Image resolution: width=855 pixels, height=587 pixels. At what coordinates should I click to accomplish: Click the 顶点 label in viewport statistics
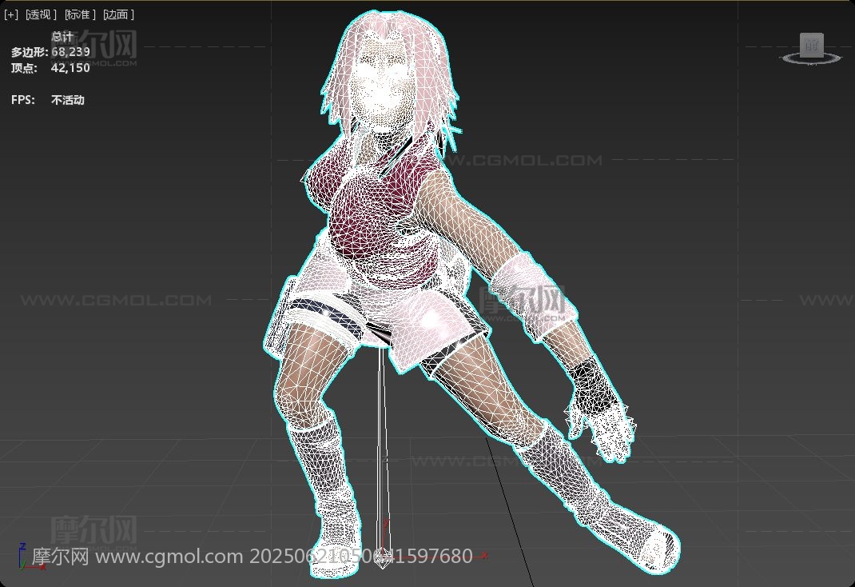pyautogui.click(x=24, y=68)
